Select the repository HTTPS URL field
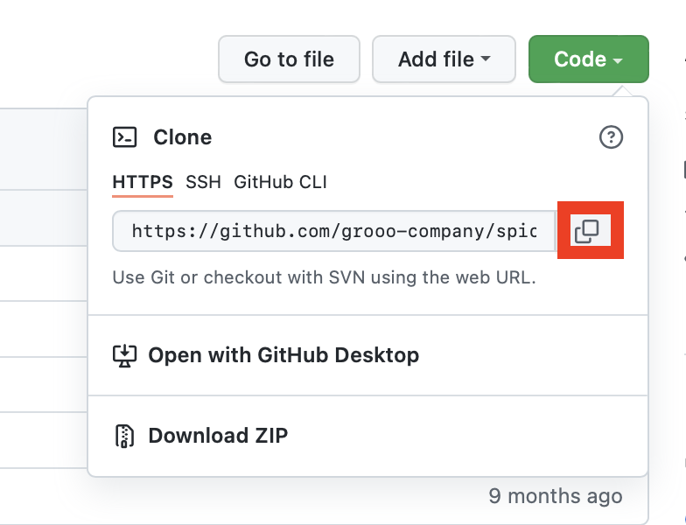Image resolution: width=686 pixels, height=525 pixels. (x=334, y=231)
